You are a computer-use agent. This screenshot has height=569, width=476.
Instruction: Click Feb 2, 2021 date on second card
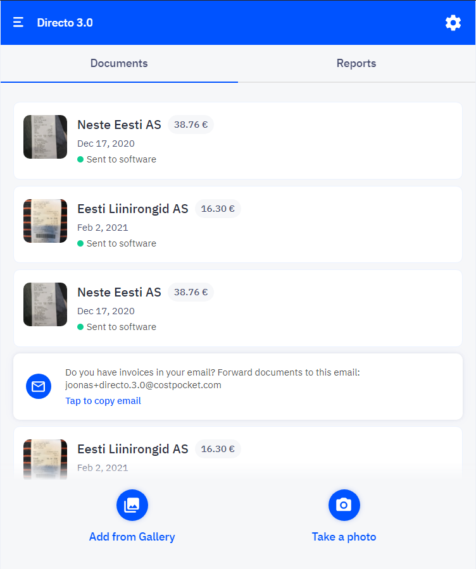coord(103,228)
